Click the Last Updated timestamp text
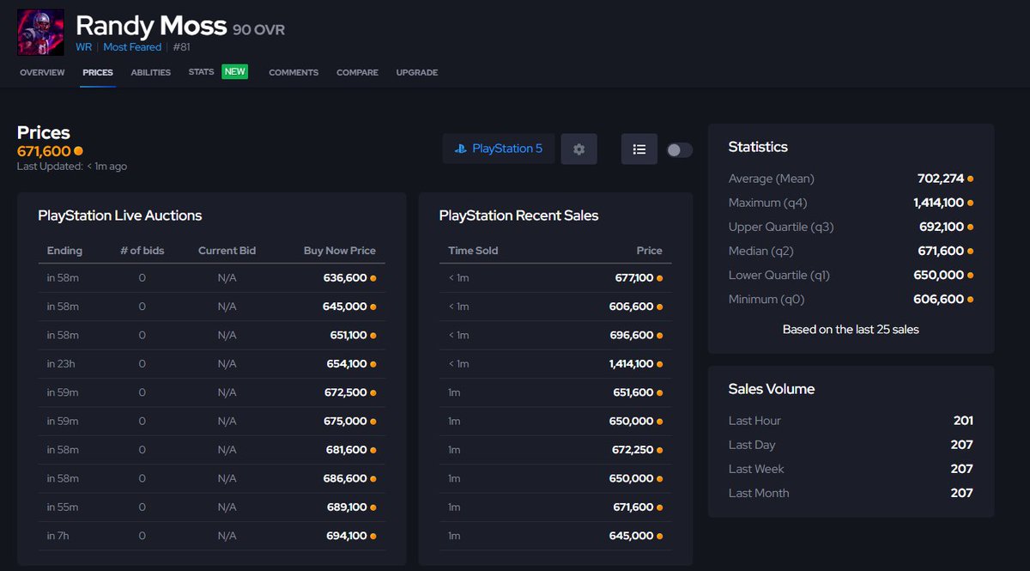 [72, 167]
